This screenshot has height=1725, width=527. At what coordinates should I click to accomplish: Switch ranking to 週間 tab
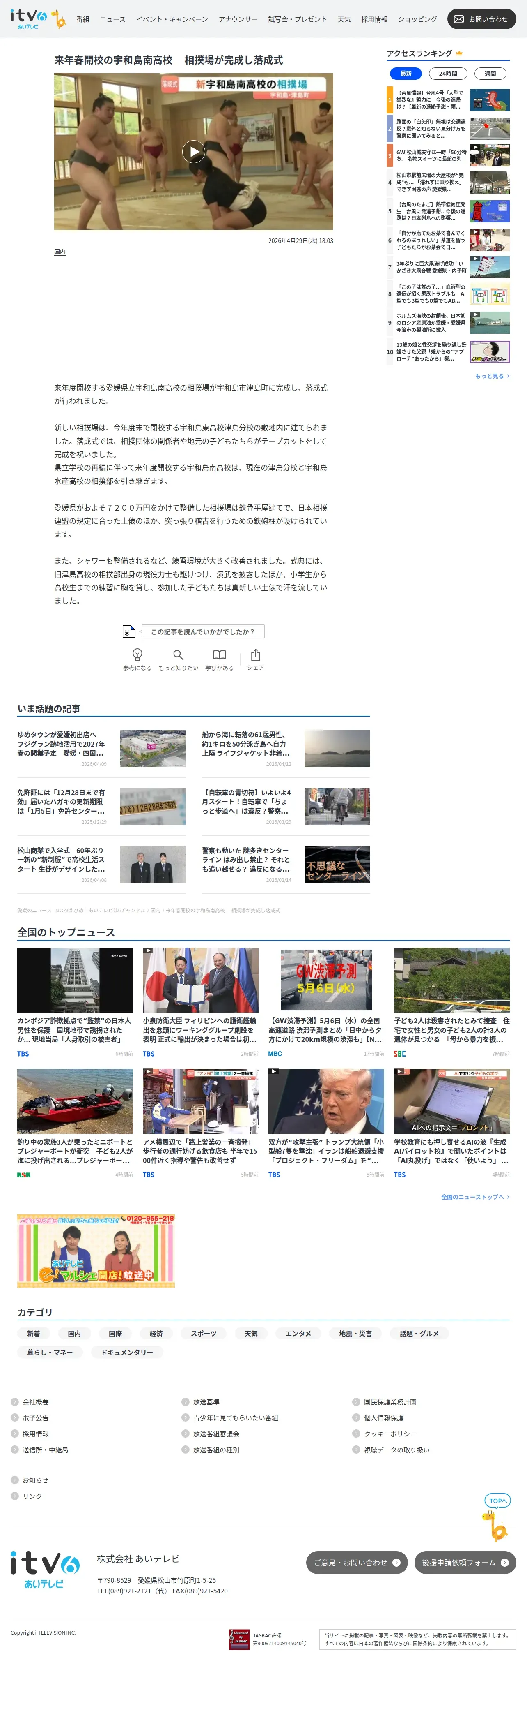pyautogui.click(x=490, y=74)
